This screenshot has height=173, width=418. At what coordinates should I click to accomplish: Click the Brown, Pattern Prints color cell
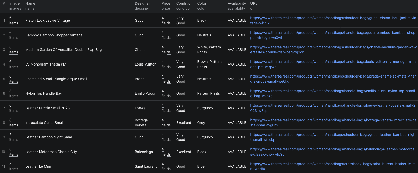[x=209, y=64]
